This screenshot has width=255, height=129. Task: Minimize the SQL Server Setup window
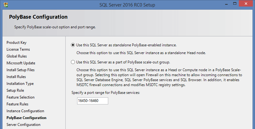point(226,4)
